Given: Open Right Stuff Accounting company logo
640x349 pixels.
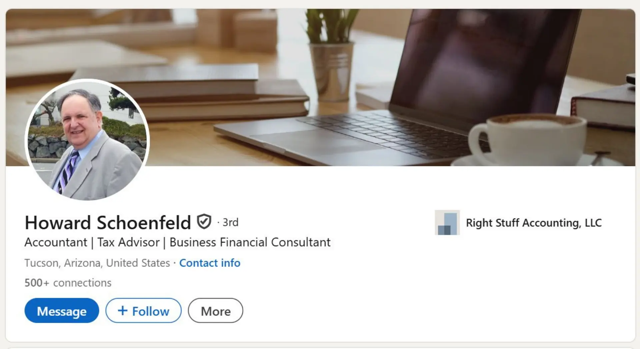Looking at the screenshot, I should pyautogui.click(x=447, y=222).
